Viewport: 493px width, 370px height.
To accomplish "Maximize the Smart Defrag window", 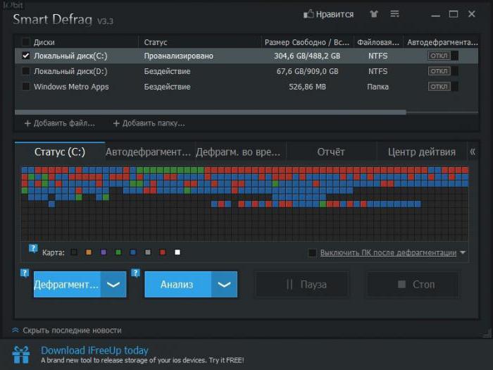I will coord(454,14).
